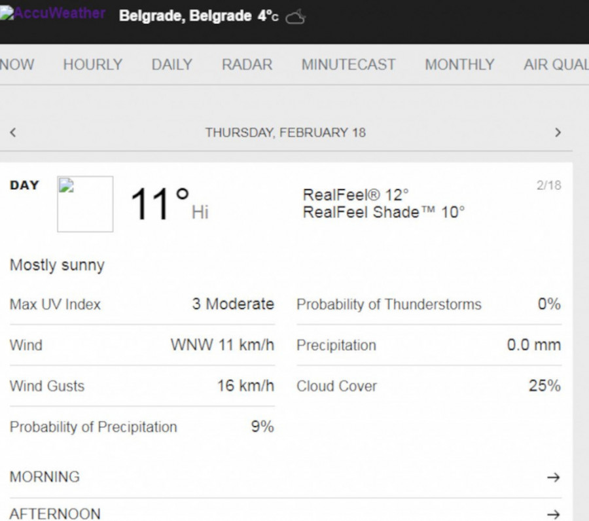Go to next day with right chevron

[x=558, y=132]
